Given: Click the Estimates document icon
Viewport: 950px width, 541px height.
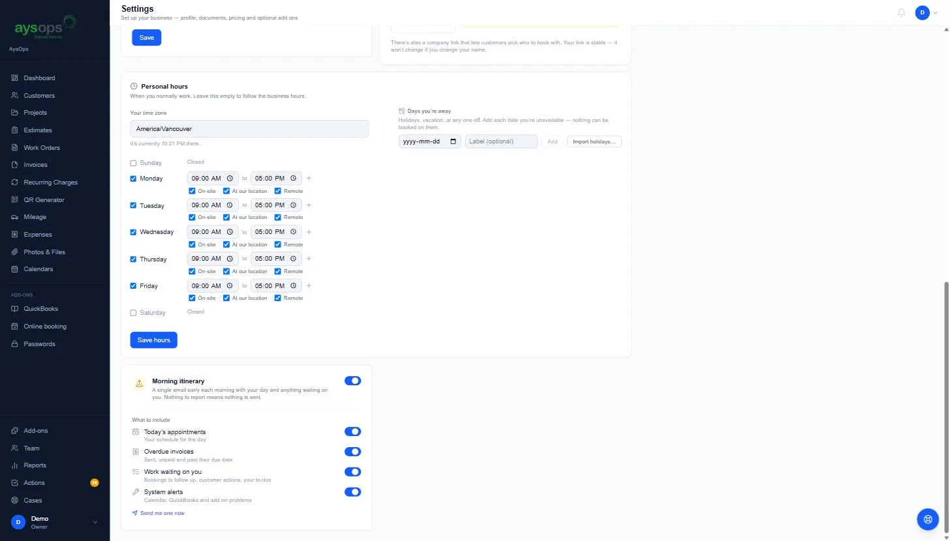Looking at the screenshot, I should tap(15, 130).
